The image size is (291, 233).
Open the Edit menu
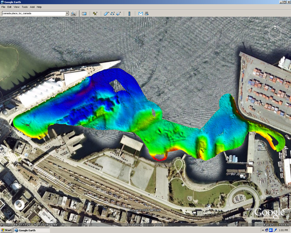click(9, 7)
